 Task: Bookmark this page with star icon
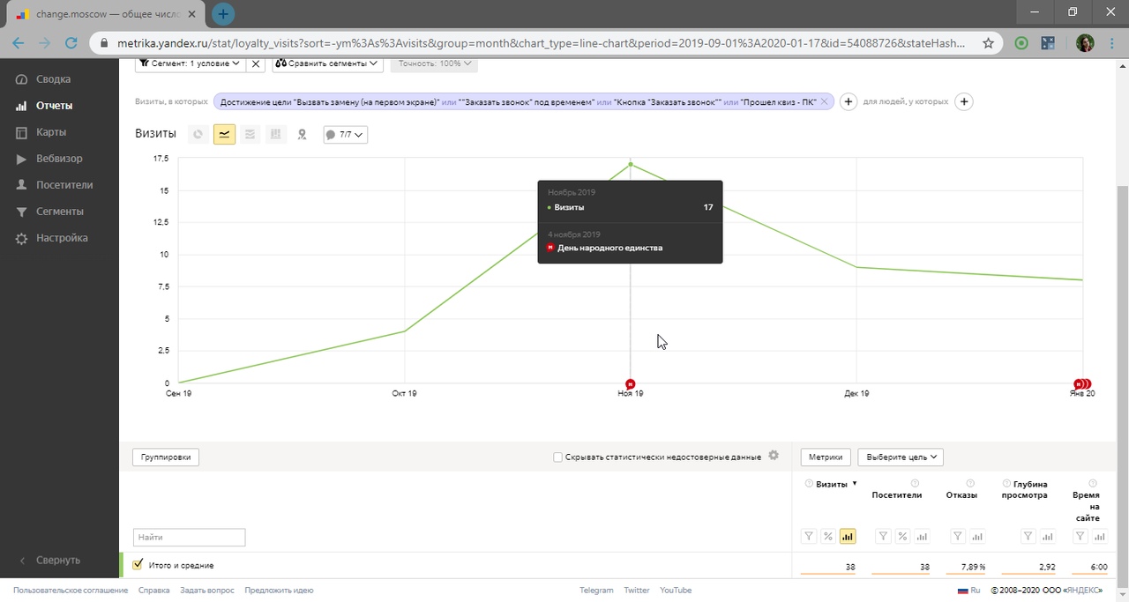988,42
